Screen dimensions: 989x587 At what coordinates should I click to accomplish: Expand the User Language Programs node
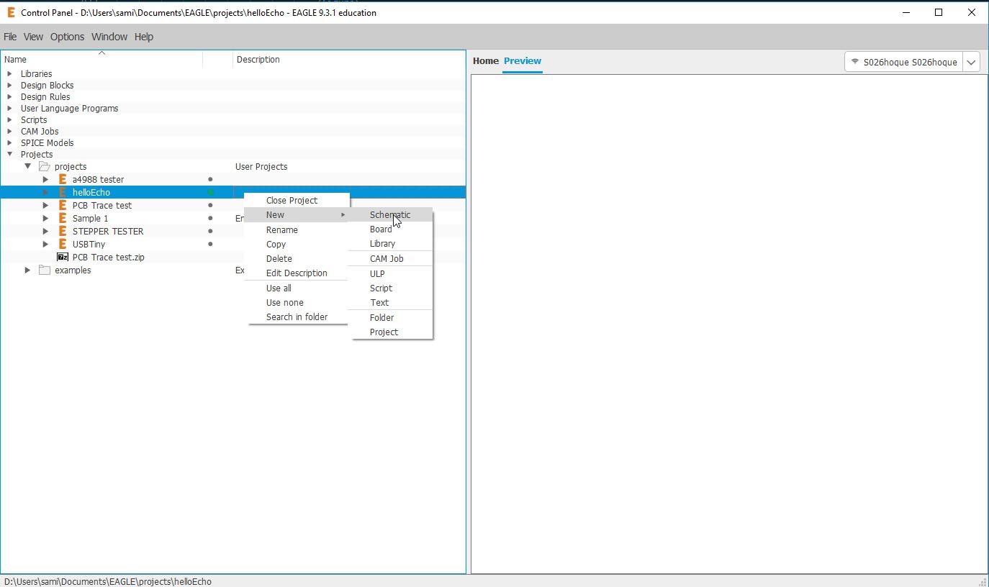coord(9,108)
